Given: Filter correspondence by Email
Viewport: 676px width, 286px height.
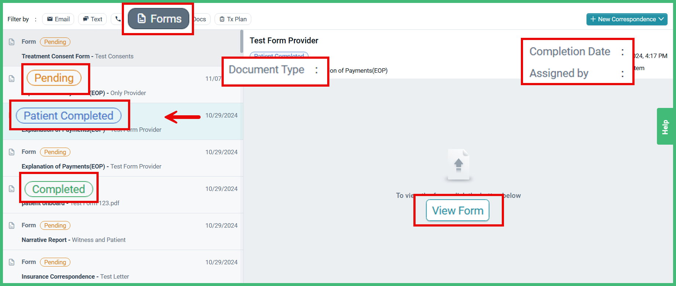Looking at the screenshot, I should [58, 19].
